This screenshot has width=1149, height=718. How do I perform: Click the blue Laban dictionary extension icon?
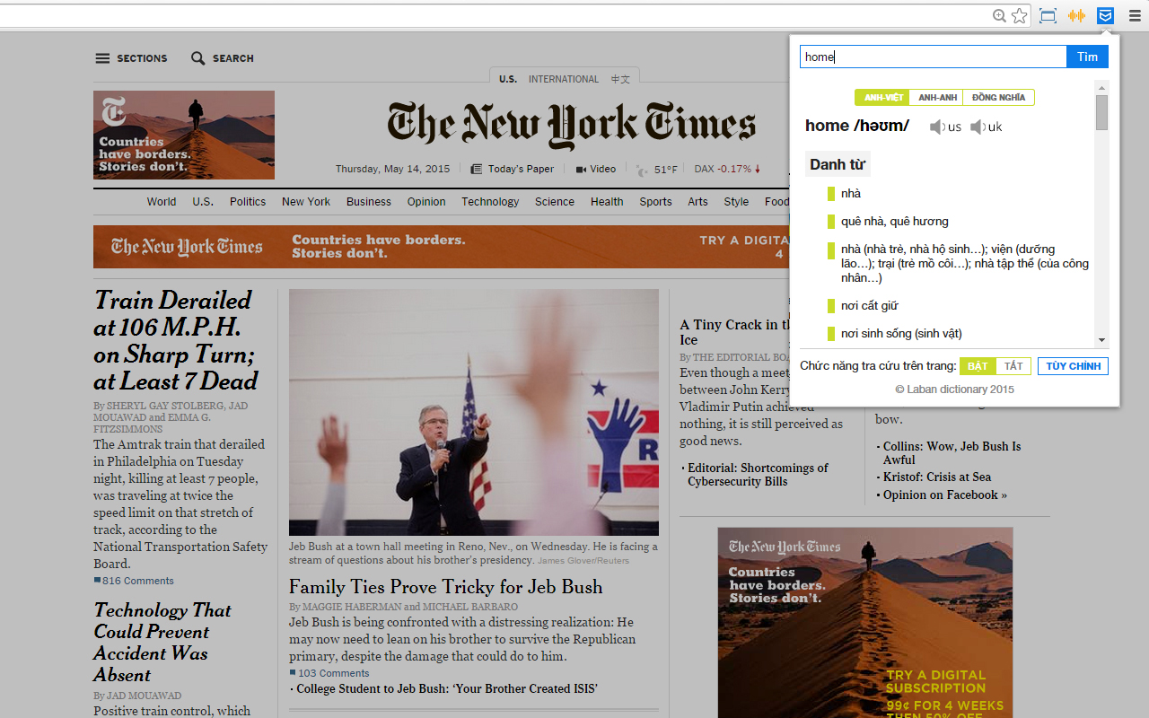click(1105, 15)
